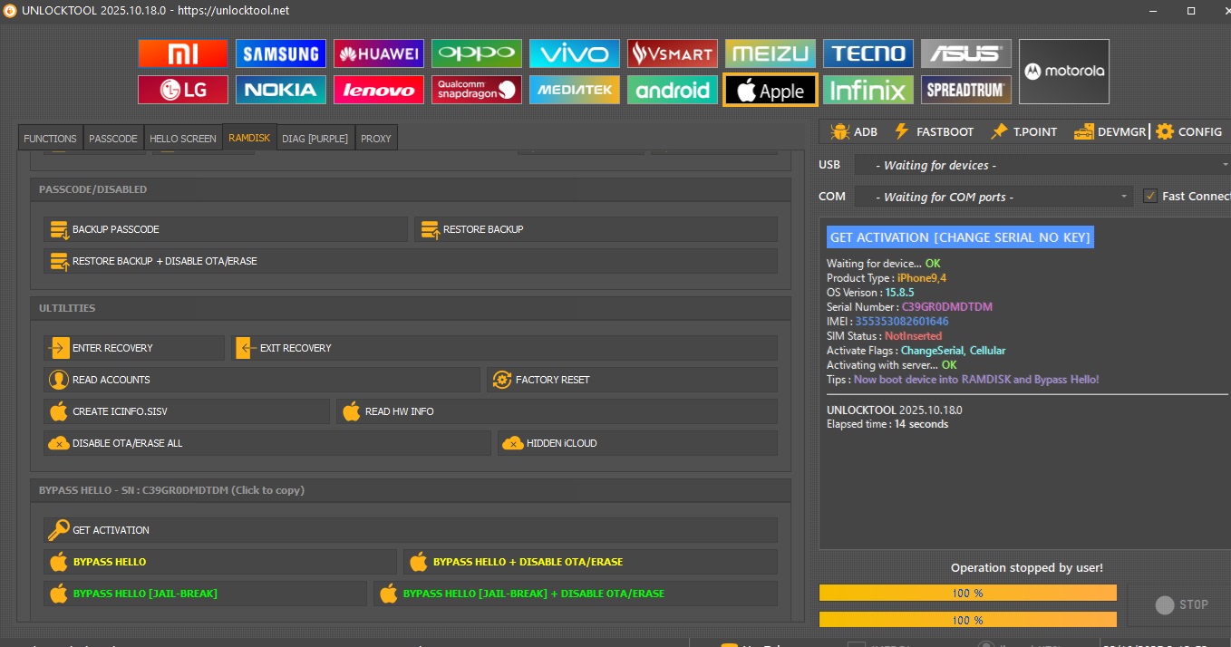Click GET ACTIVATION [CHANGE SERIAL NO KEY] log header
The height and width of the screenshot is (647, 1231).
tap(960, 237)
